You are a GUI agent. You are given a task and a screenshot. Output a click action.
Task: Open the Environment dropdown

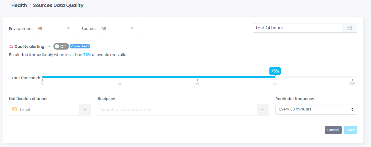(x=55, y=28)
